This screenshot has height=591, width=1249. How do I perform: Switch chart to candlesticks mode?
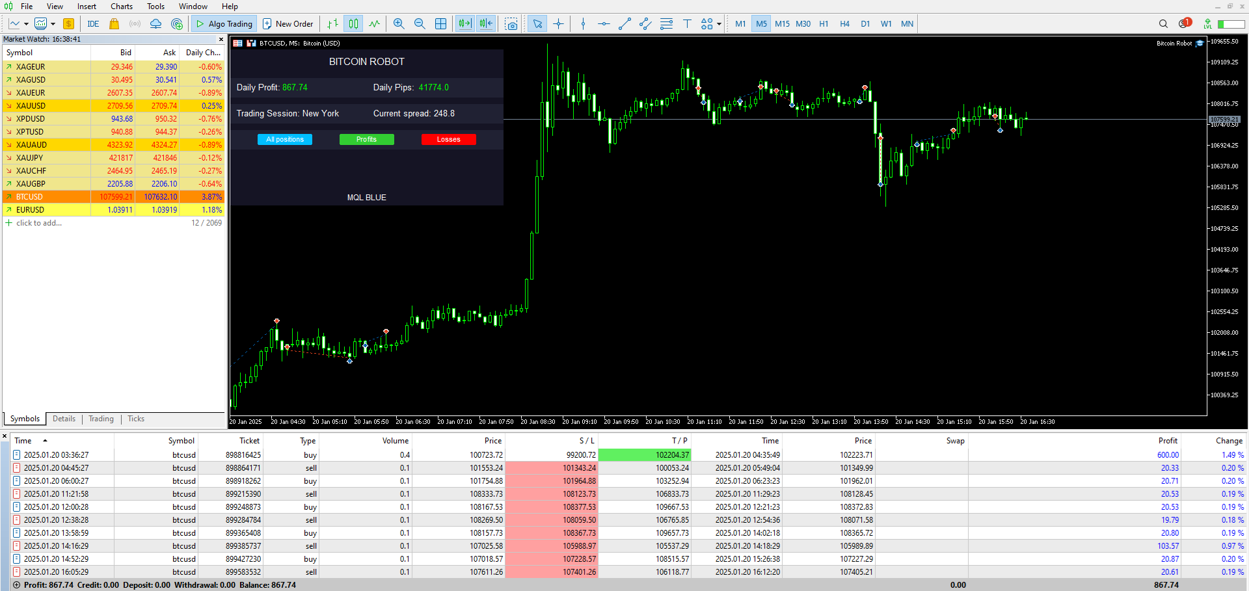[353, 24]
